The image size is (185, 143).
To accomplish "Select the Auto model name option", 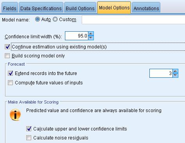I will pos(38,20).
